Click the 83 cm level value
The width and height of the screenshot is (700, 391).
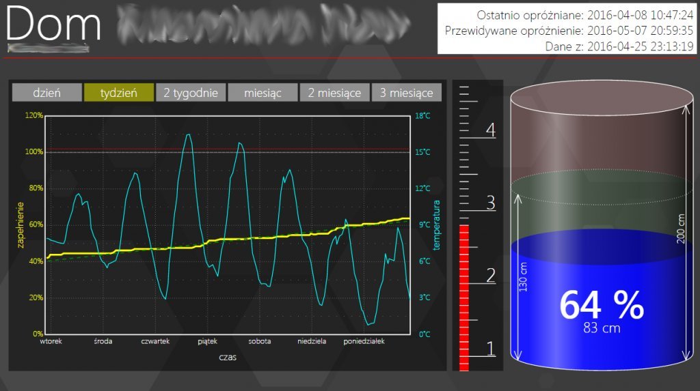tap(602, 328)
